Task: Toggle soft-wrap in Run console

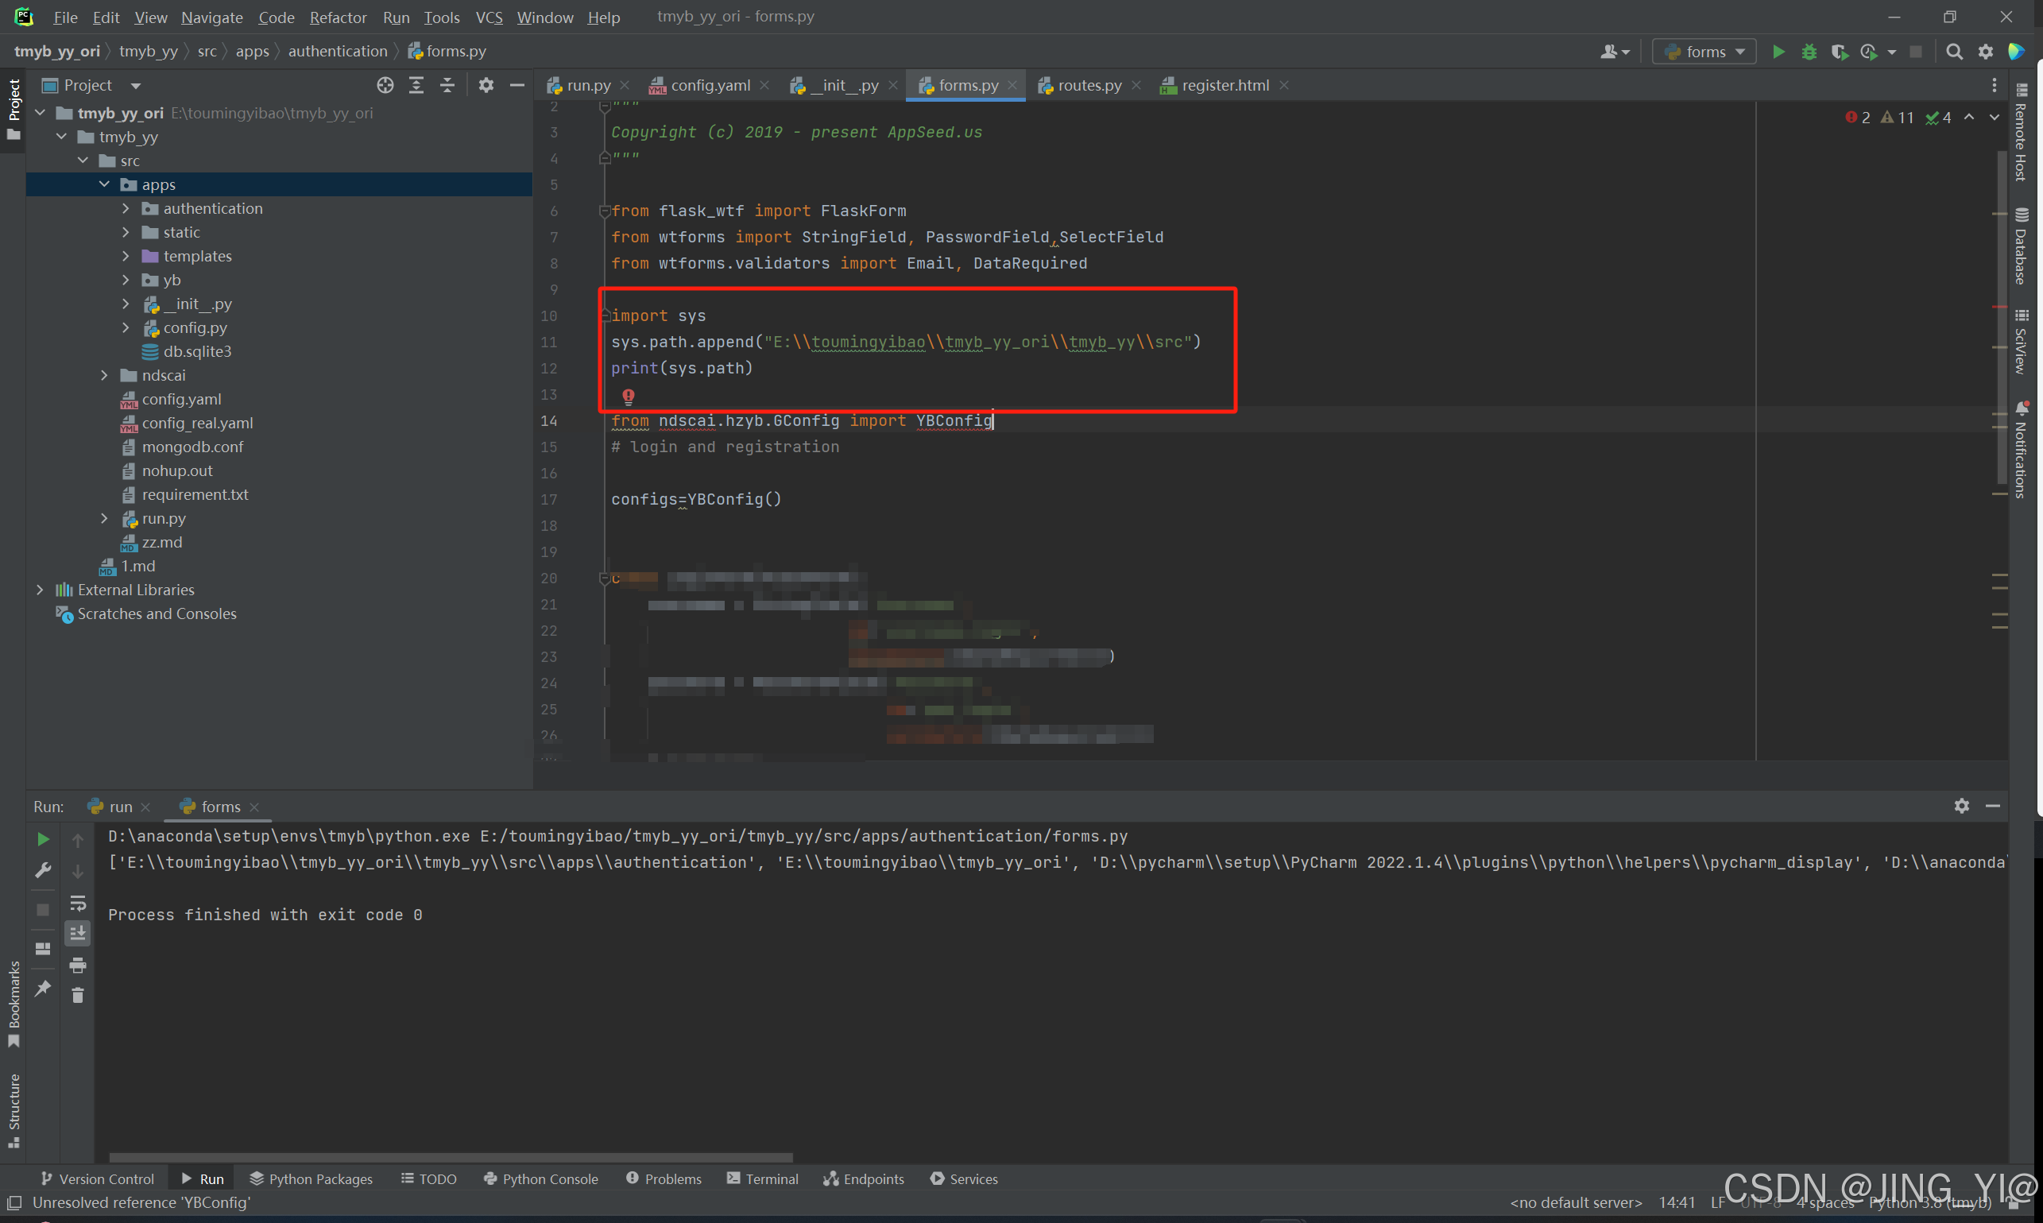Action: point(77,903)
